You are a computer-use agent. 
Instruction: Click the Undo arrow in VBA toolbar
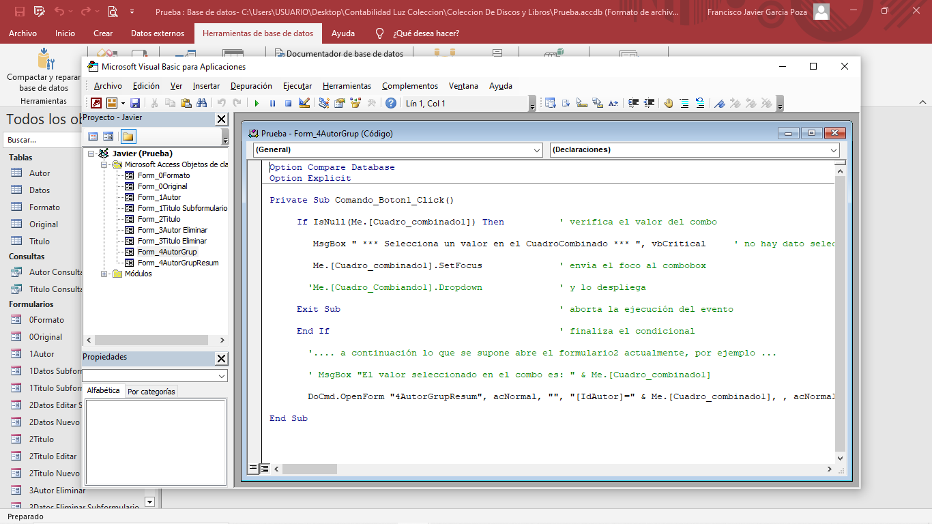coord(221,103)
